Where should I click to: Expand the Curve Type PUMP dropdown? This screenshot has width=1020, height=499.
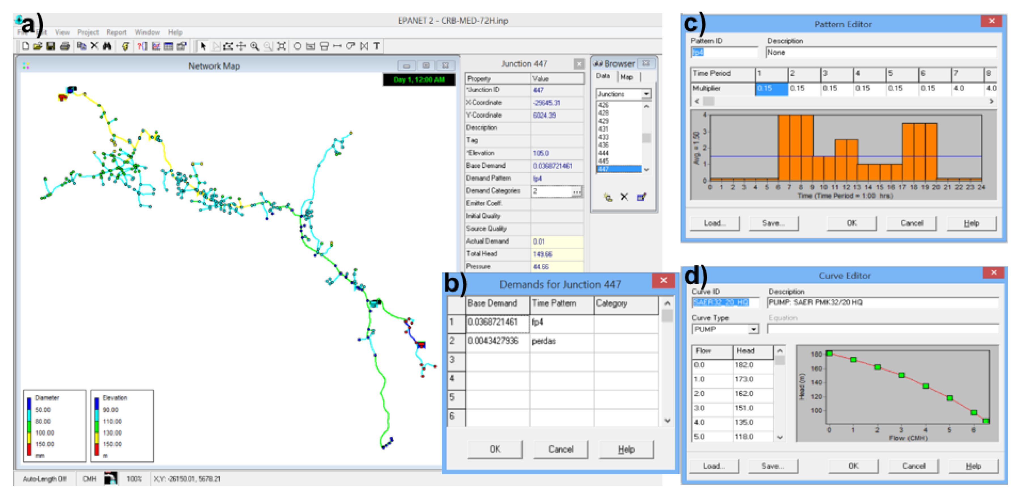point(753,329)
